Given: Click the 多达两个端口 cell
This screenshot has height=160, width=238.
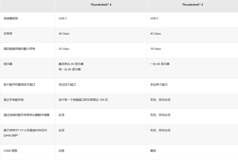Looking at the screenshot, I should click(159, 85).
